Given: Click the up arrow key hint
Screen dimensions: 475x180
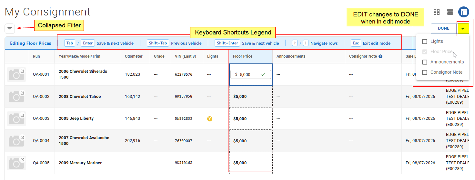Looking at the screenshot, I should [x=295, y=43].
